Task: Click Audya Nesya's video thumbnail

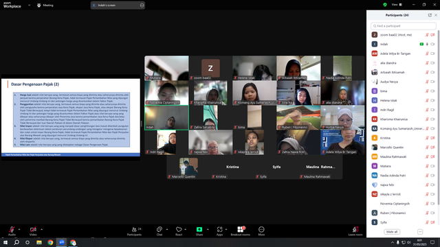Action: 342,117
